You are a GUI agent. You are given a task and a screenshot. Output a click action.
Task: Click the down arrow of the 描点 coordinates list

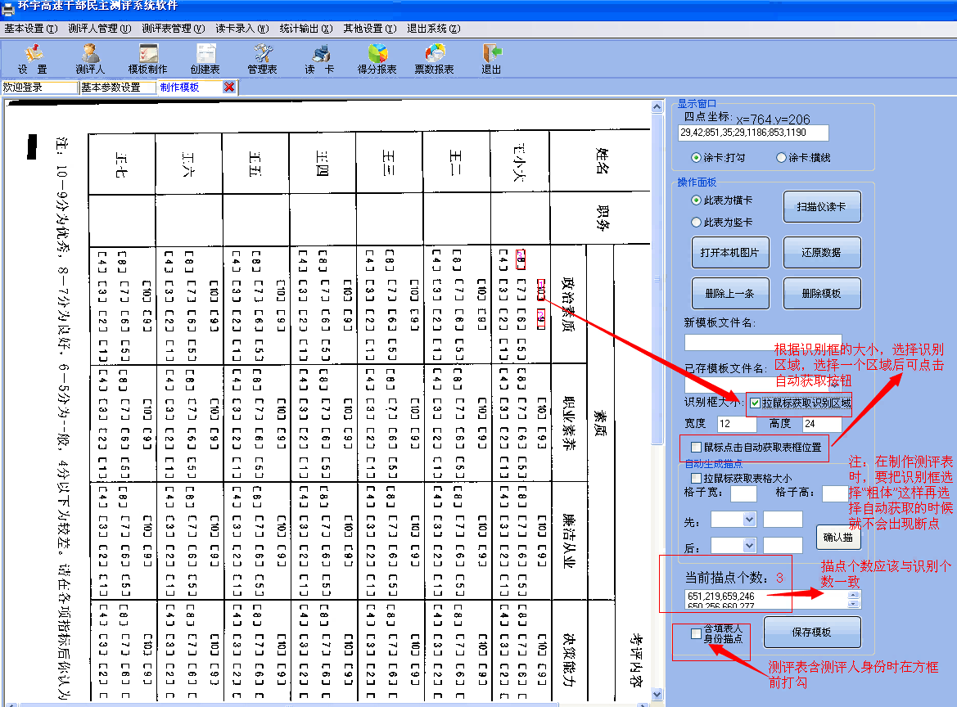coord(854,604)
